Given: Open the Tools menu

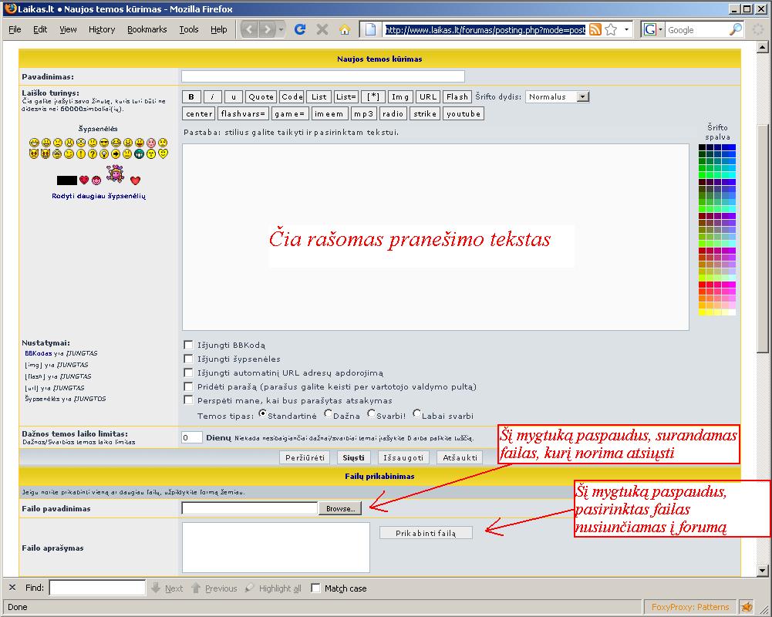Looking at the screenshot, I should 188,29.
